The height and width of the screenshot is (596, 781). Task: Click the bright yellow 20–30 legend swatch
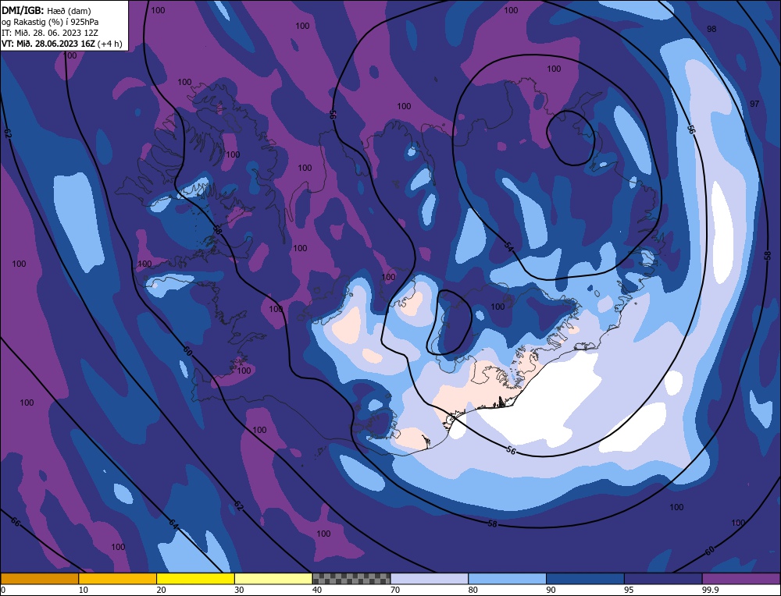(x=195, y=579)
